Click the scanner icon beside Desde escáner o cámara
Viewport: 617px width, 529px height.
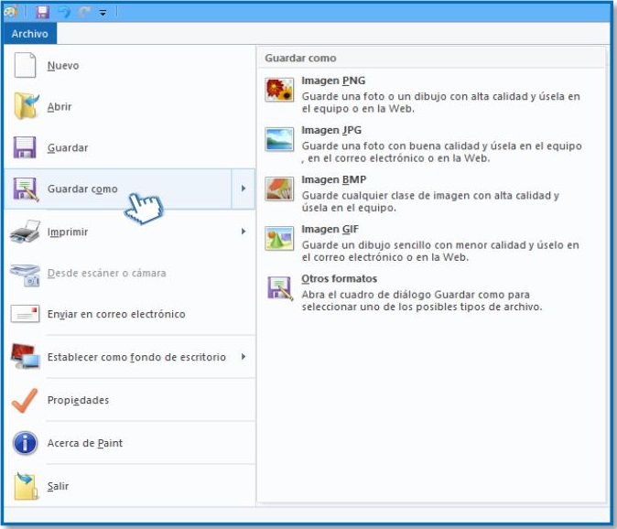click(26, 275)
